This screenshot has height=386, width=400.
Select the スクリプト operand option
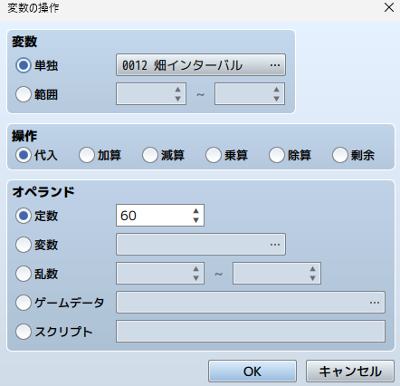pyautogui.click(x=24, y=332)
